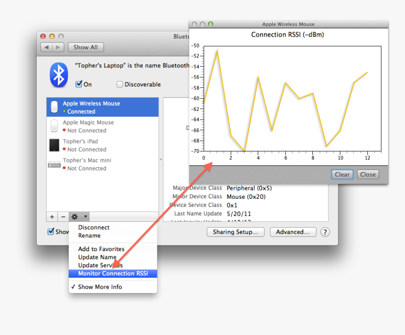Select Update Services menu item

point(113,265)
